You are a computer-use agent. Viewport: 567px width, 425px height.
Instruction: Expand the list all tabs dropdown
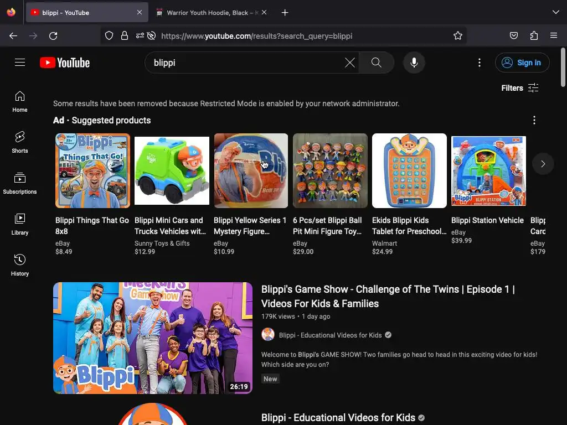pyautogui.click(x=556, y=12)
